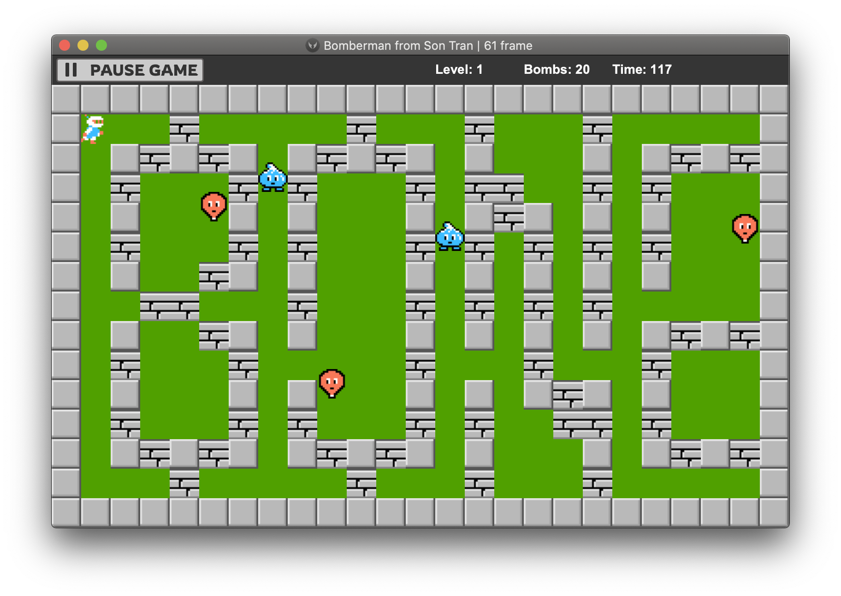Viewport: 841px width, 596px height.
Task: Click the red close window button
Action: (x=65, y=45)
